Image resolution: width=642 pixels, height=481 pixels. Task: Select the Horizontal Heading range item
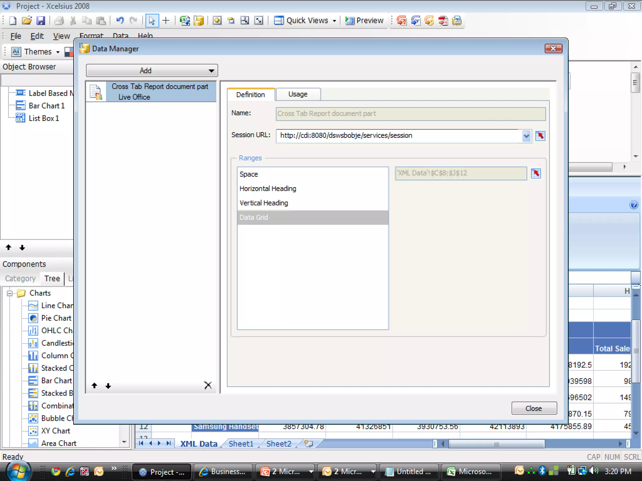pos(313,189)
